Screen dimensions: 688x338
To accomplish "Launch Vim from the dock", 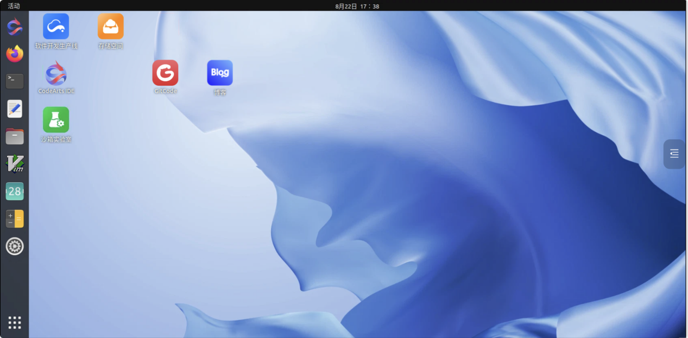I will [x=15, y=164].
